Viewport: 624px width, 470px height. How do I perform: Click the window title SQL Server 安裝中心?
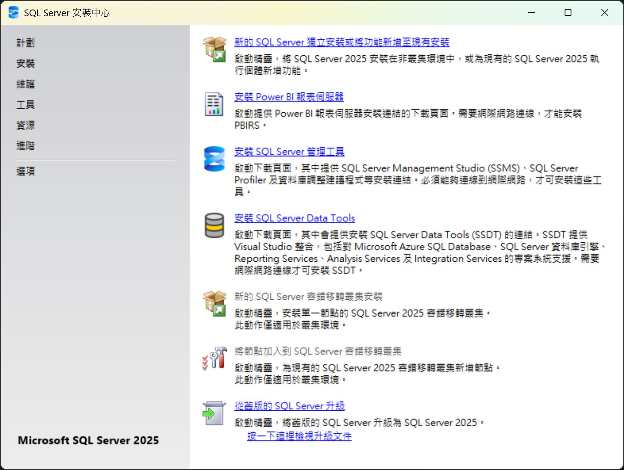(67, 13)
